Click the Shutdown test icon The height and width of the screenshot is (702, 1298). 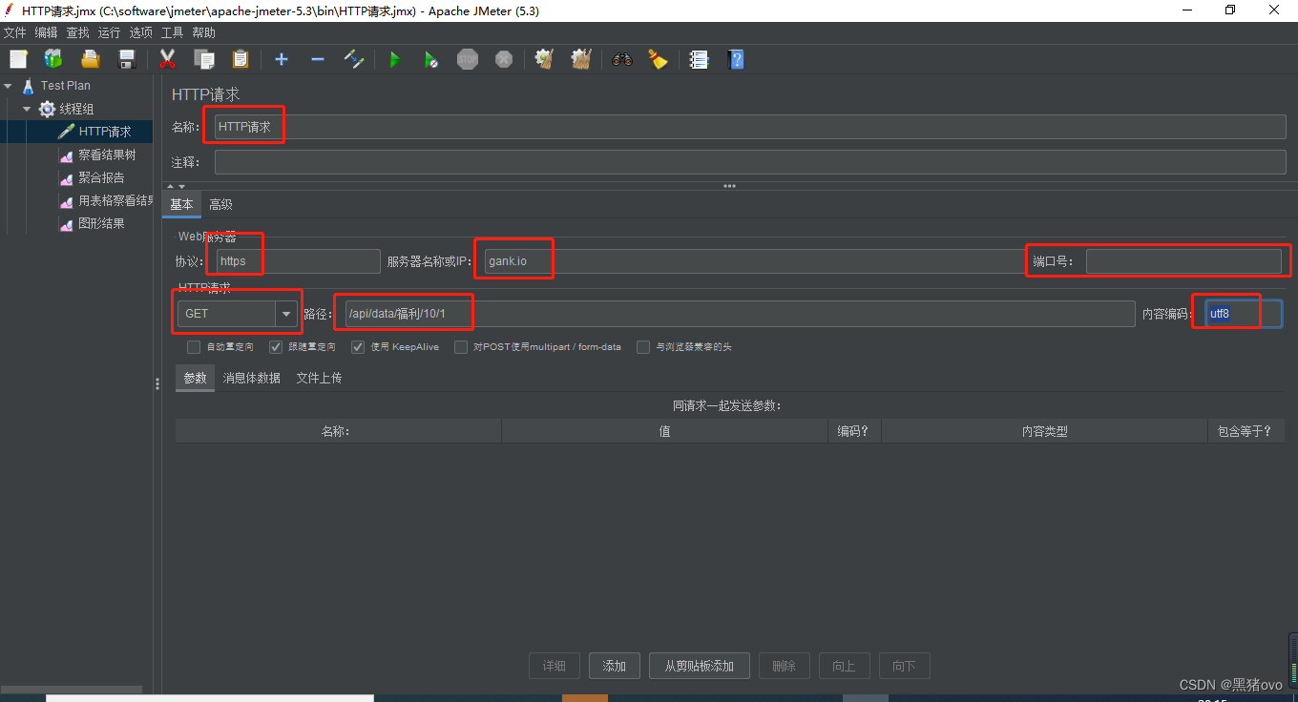tap(504, 59)
